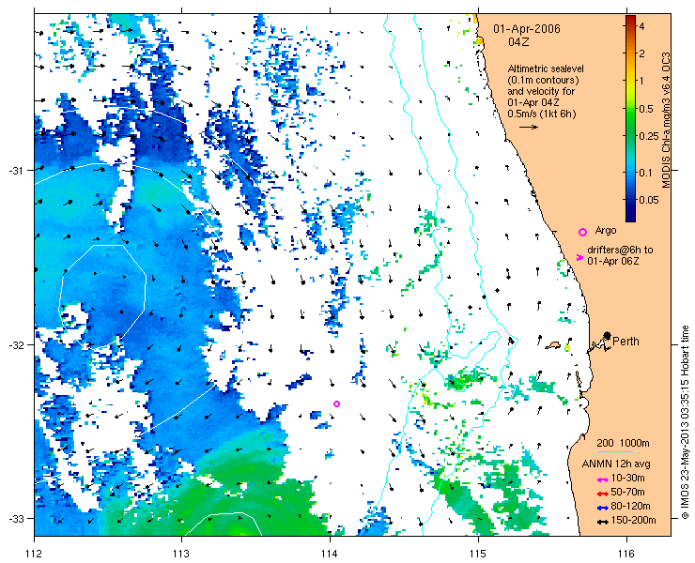
Task: Click colorbar tick value 0.25
Action: (648, 136)
